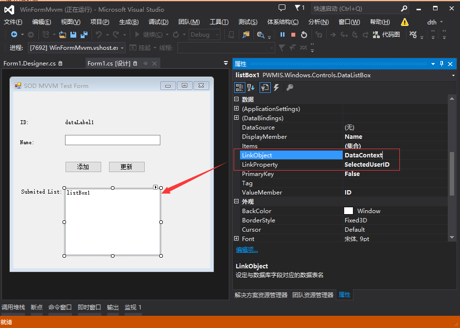Open the 工具(T) menu

[219, 22]
